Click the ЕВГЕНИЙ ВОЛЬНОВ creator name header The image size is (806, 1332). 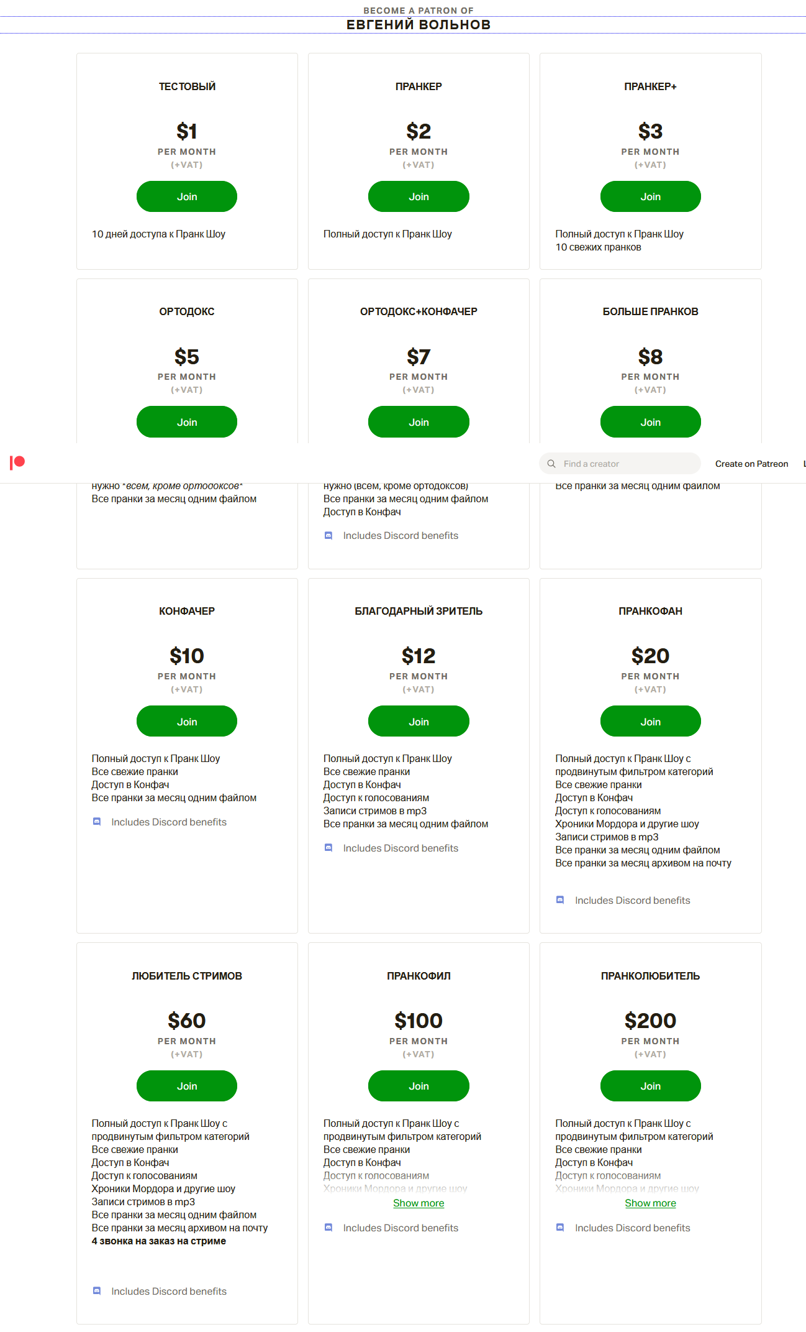418,25
